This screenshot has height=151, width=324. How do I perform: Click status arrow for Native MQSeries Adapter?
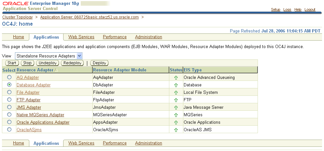[176, 115]
